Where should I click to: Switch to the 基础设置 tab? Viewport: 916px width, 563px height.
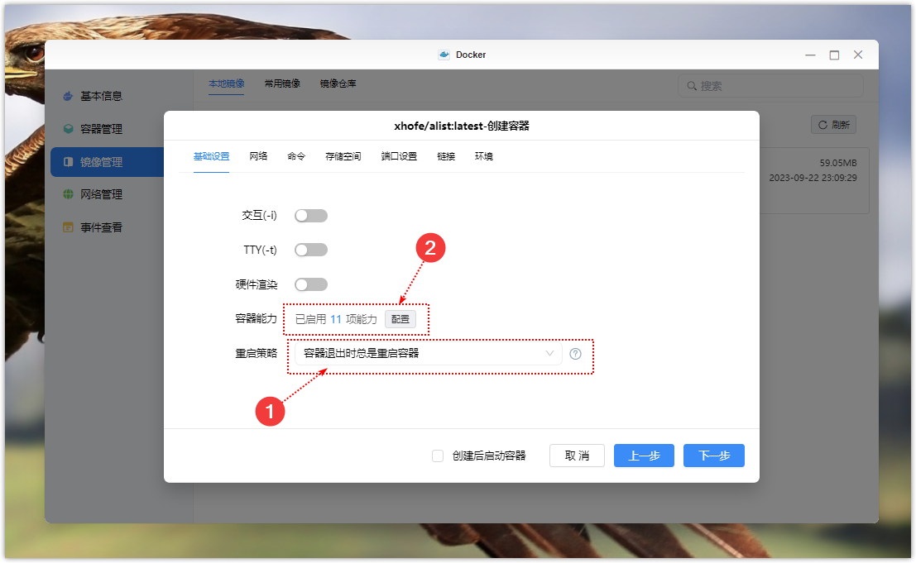click(212, 156)
